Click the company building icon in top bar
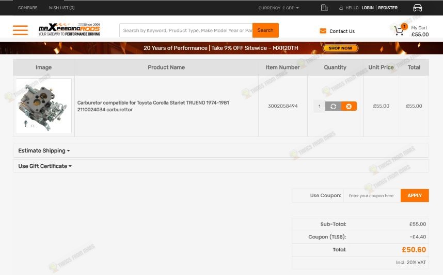The width and height of the screenshot is (443, 275). pyautogui.click(x=324, y=8)
